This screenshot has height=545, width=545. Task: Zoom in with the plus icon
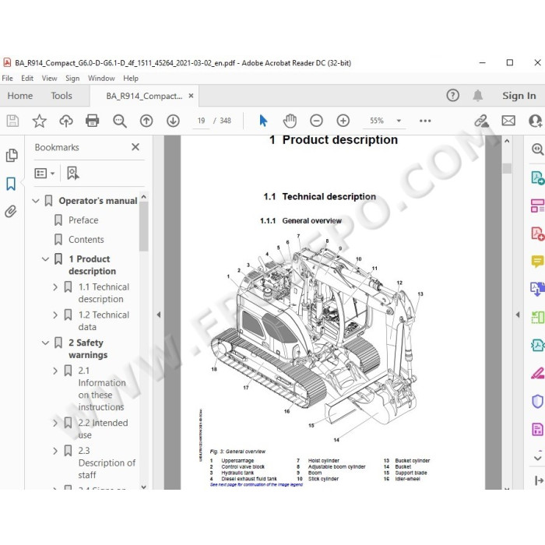pos(343,121)
